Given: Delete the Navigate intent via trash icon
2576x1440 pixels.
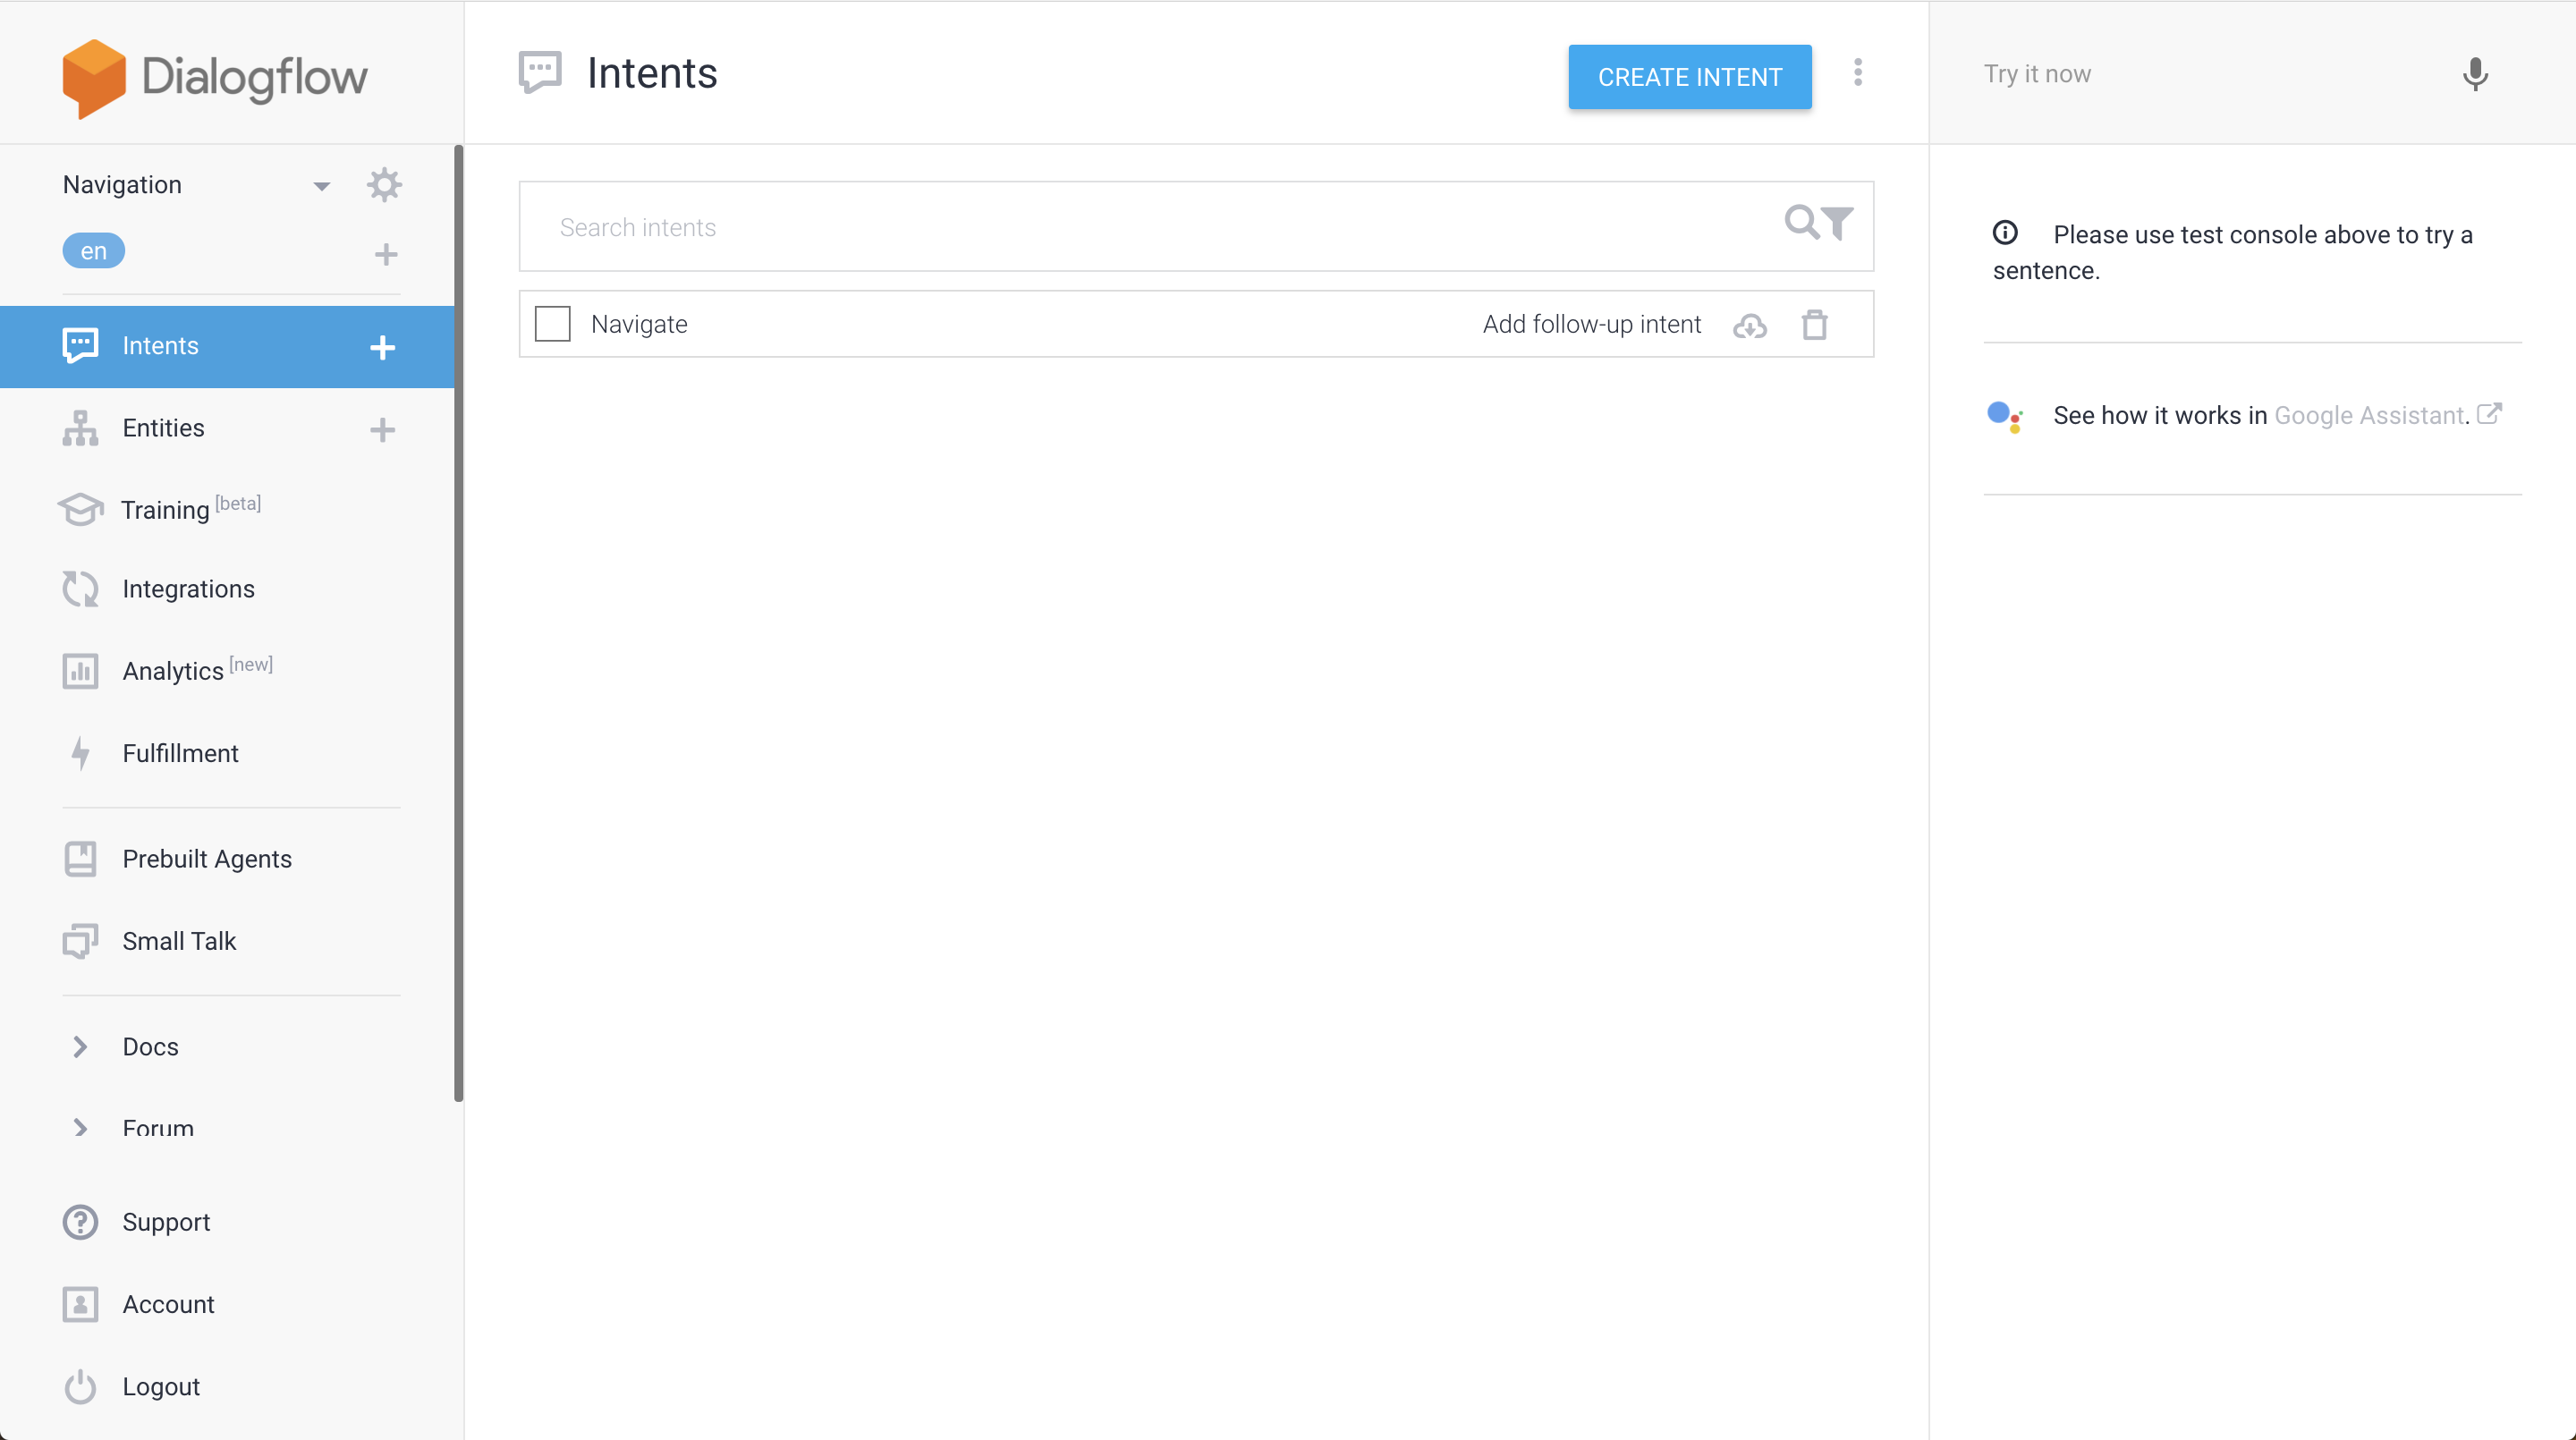Looking at the screenshot, I should [x=1814, y=325].
